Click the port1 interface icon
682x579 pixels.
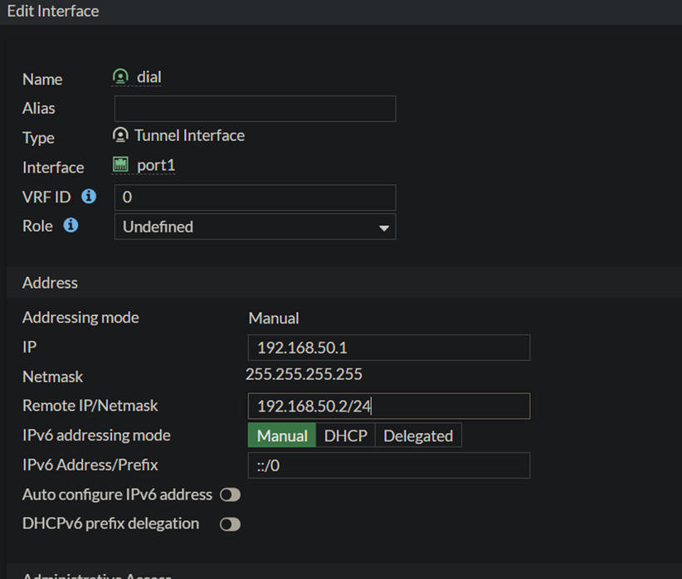click(121, 165)
